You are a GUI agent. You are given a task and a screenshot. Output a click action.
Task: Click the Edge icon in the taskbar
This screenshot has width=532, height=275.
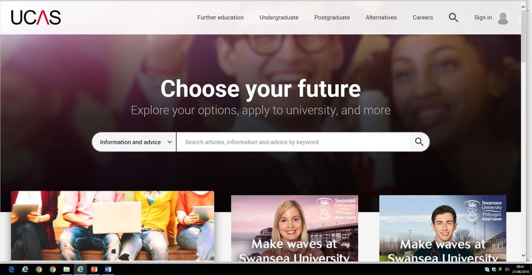click(x=11, y=269)
